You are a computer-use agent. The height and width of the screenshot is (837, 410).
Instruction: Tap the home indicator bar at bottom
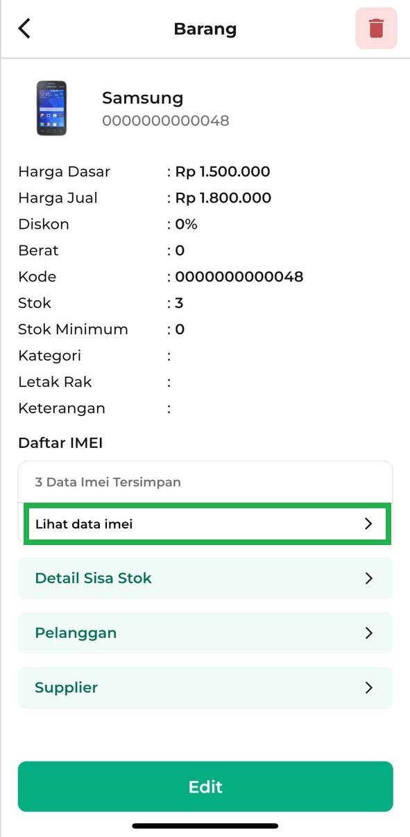(x=205, y=826)
